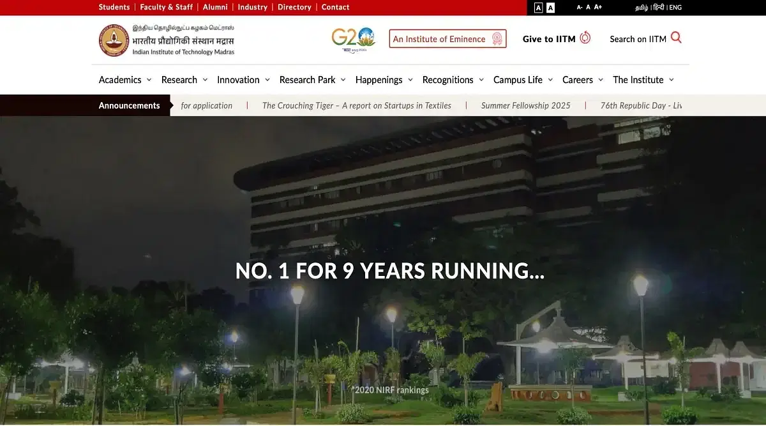Open the Campus Life menu item
Image resolution: width=766 pixels, height=426 pixels.
(518, 80)
